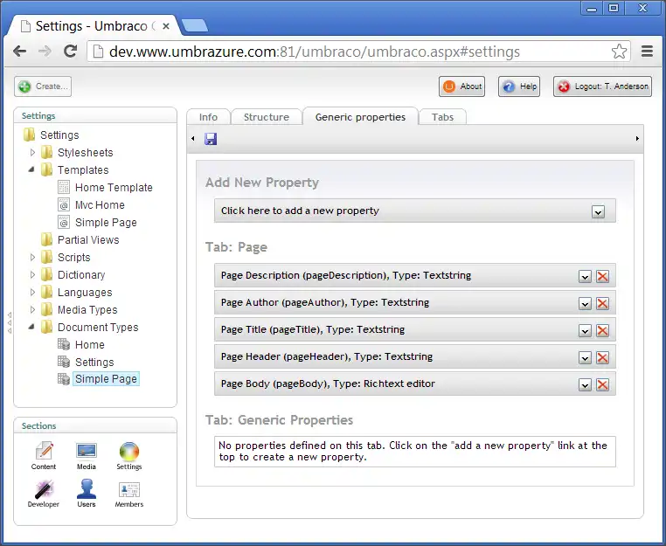Delete the Page Author property
The image size is (666, 546).
(602, 303)
